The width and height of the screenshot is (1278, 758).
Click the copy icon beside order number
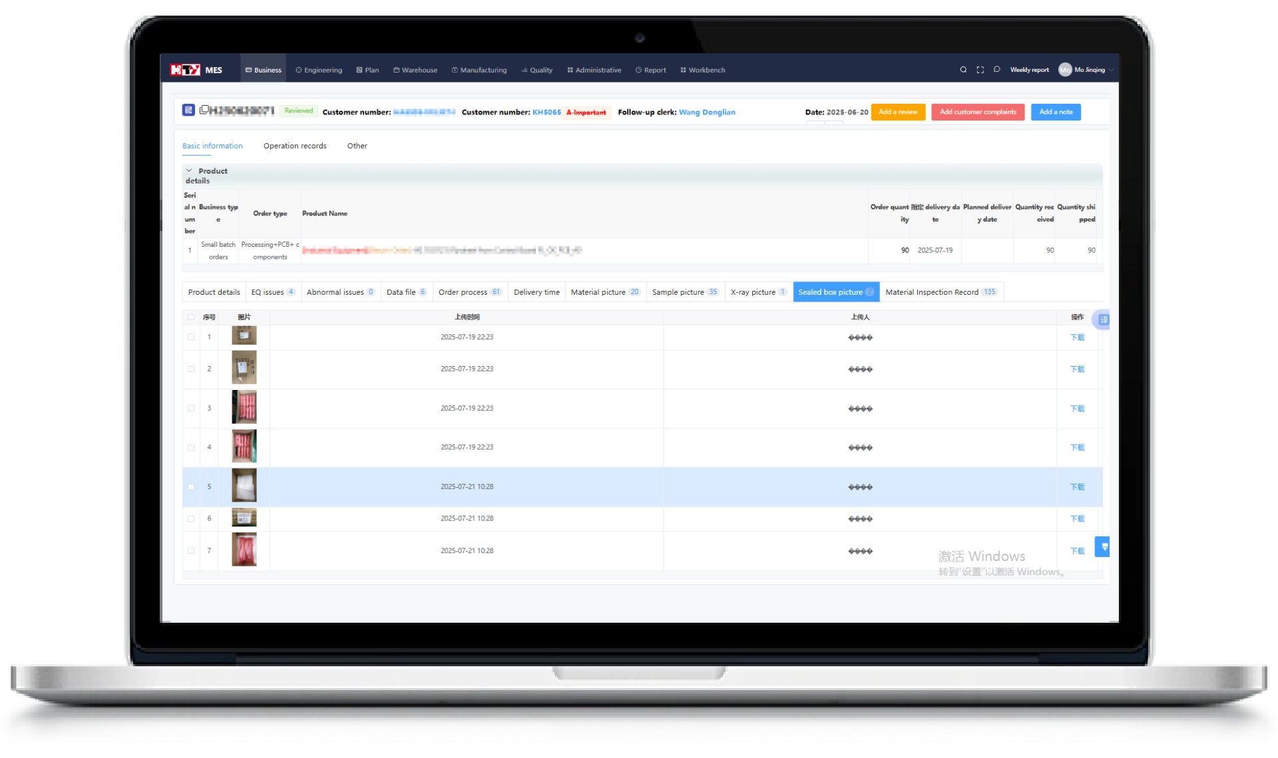pyautogui.click(x=204, y=110)
